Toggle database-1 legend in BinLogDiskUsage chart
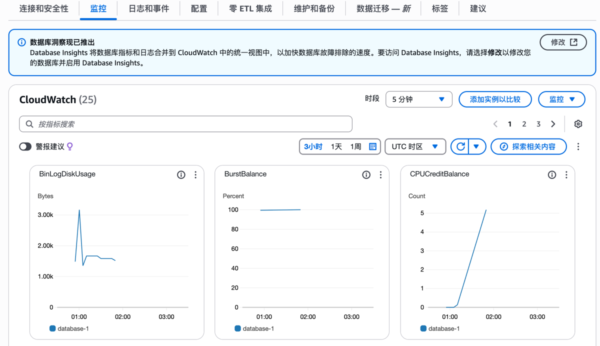600x346 pixels. [x=69, y=328]
